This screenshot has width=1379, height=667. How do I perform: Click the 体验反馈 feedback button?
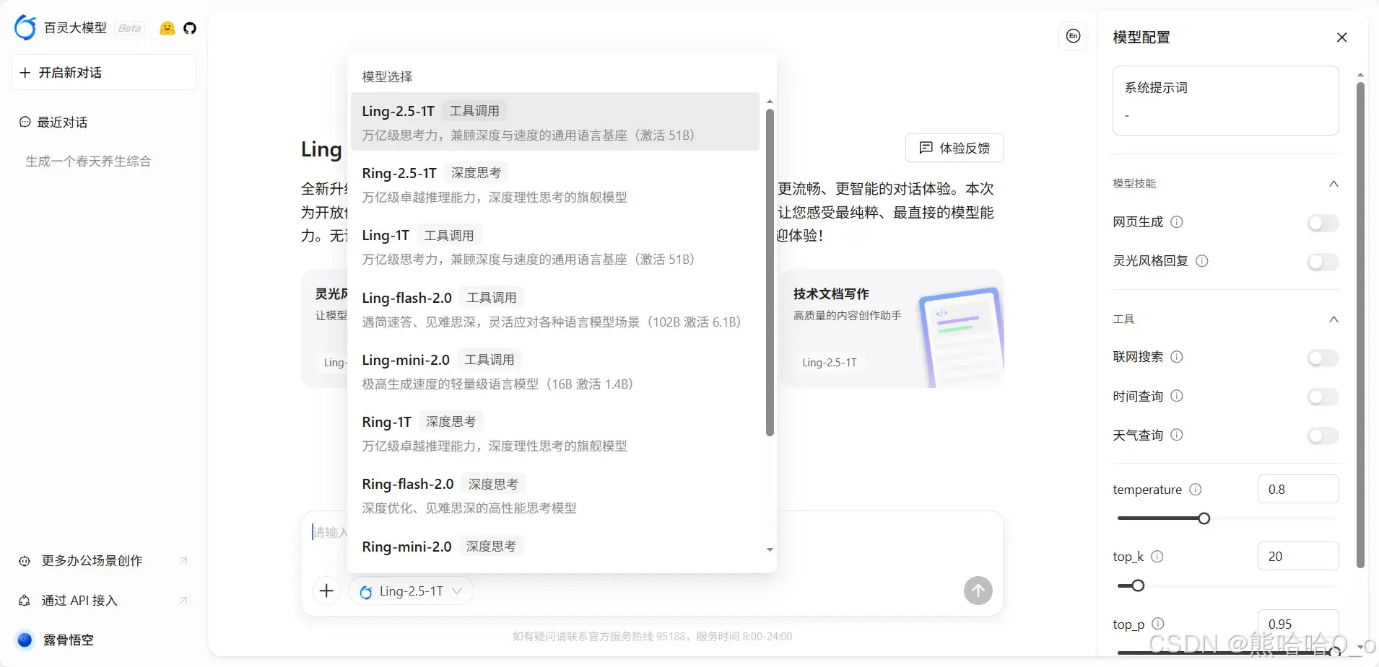(954, 148)
